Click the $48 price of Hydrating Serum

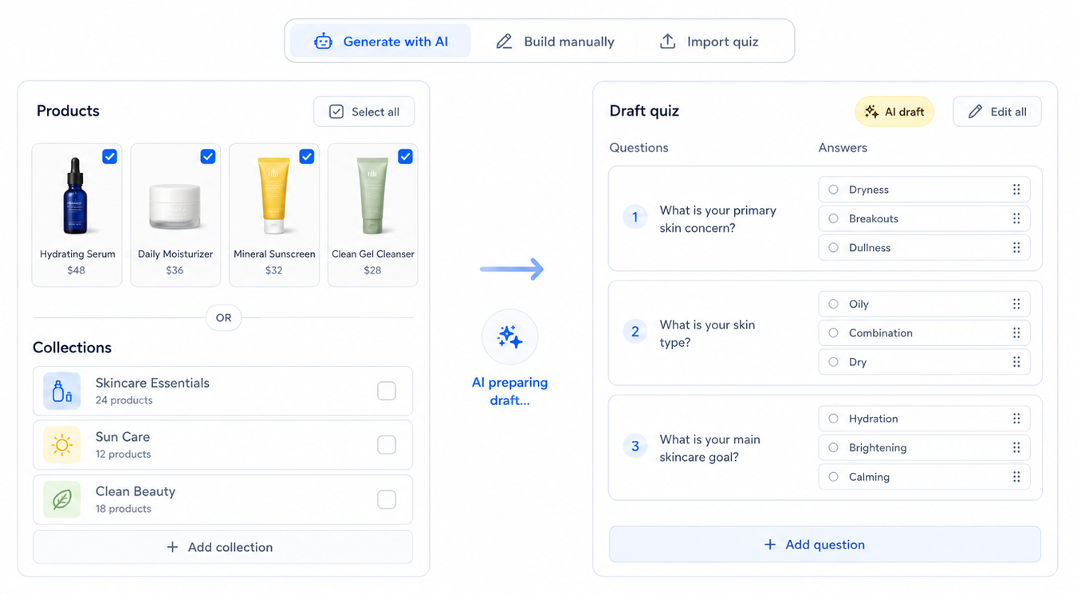click(77, 270)
